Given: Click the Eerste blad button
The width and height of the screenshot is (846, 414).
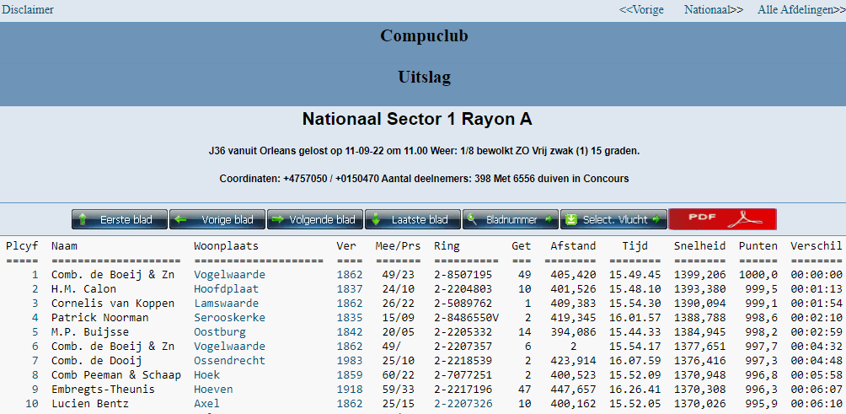Looking at the screenshot, I should 119,219.
